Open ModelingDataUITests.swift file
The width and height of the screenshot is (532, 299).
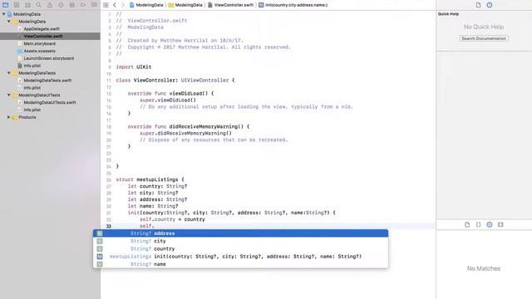tap(50, 102)
